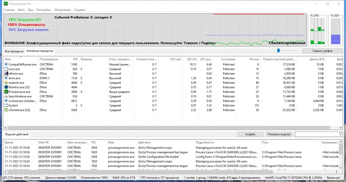The height and width of the screenshot is (182, 346).
Task: Click process list horizontal scrollbar right arrow
Action: point(340,128)
